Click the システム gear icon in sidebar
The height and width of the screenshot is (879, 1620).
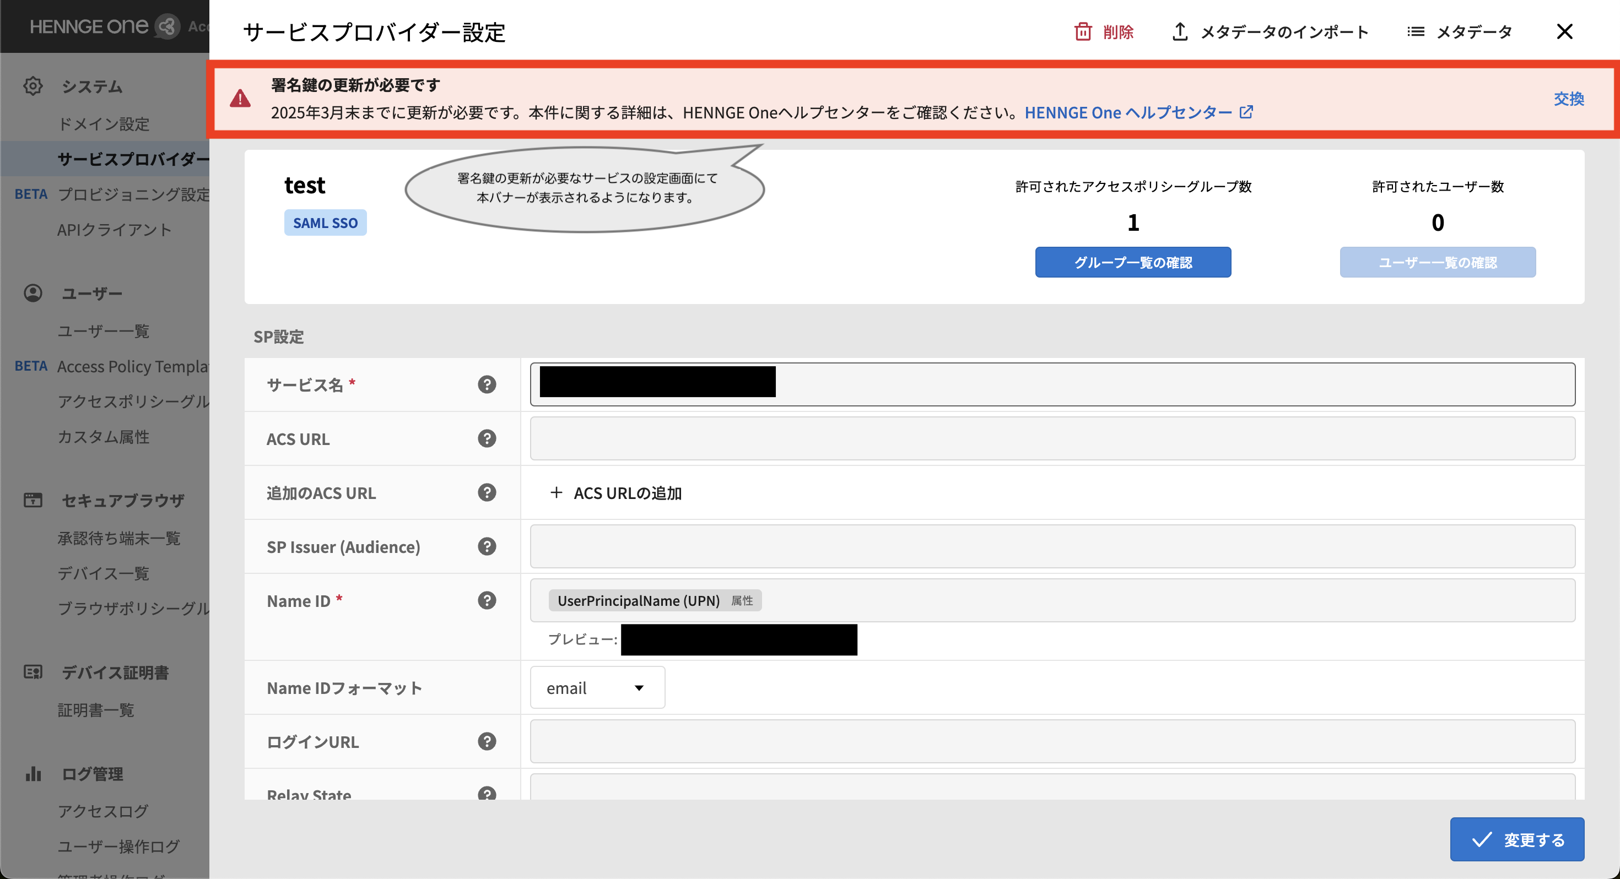(x=33, y=85)
